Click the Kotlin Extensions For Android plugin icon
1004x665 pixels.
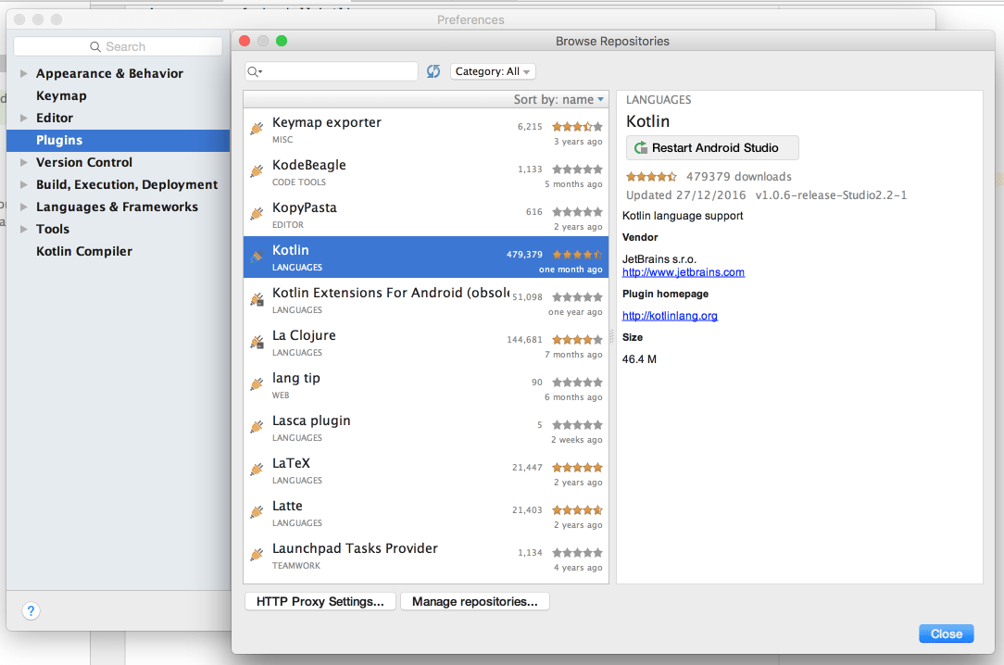[x=257, y=299]
